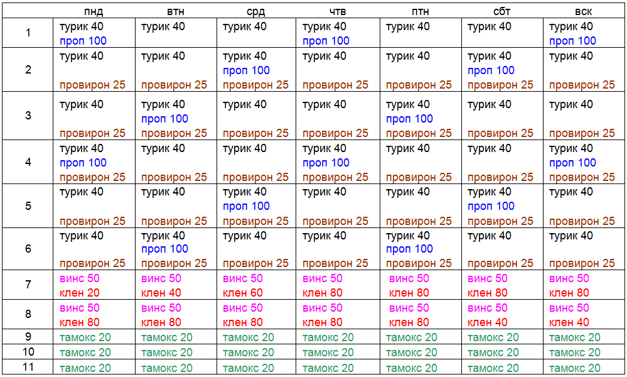Click the срд column header
Screen dimensions: 627x377
tap(256, 11)
